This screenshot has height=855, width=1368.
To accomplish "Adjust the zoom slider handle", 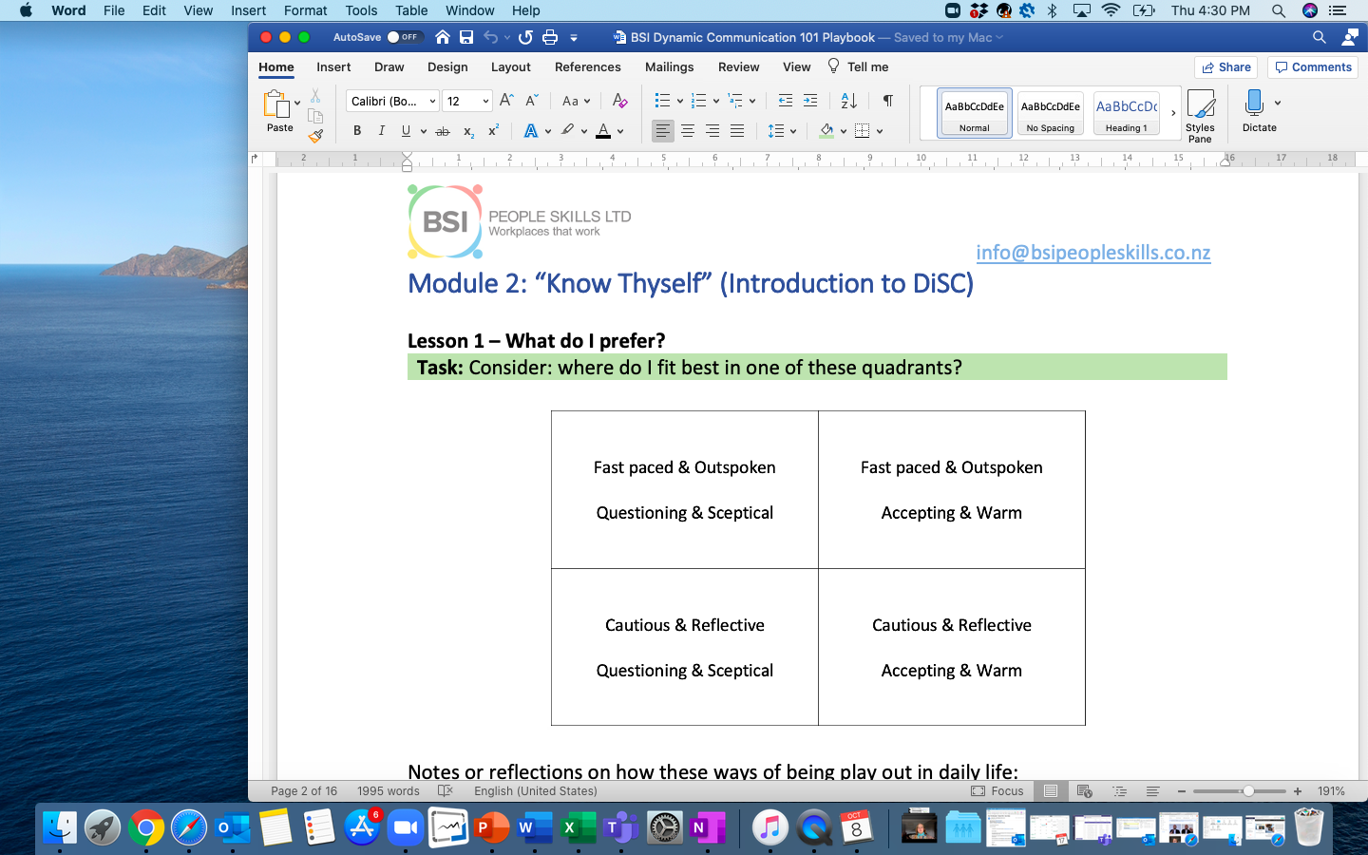I will [1248, 790].
